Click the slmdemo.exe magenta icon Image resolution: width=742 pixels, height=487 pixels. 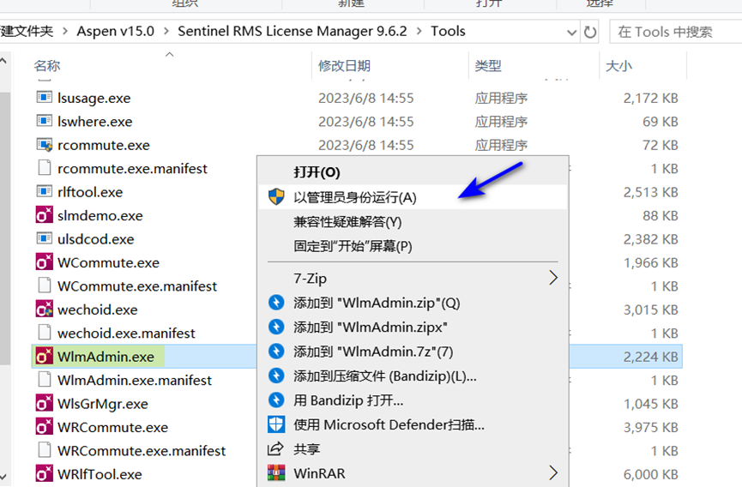point(45,215)
